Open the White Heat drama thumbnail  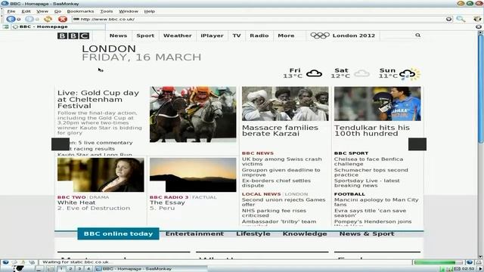(x=101, y=175)
